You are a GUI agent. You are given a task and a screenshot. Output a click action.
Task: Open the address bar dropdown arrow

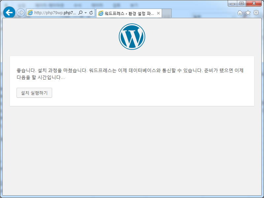86,13
